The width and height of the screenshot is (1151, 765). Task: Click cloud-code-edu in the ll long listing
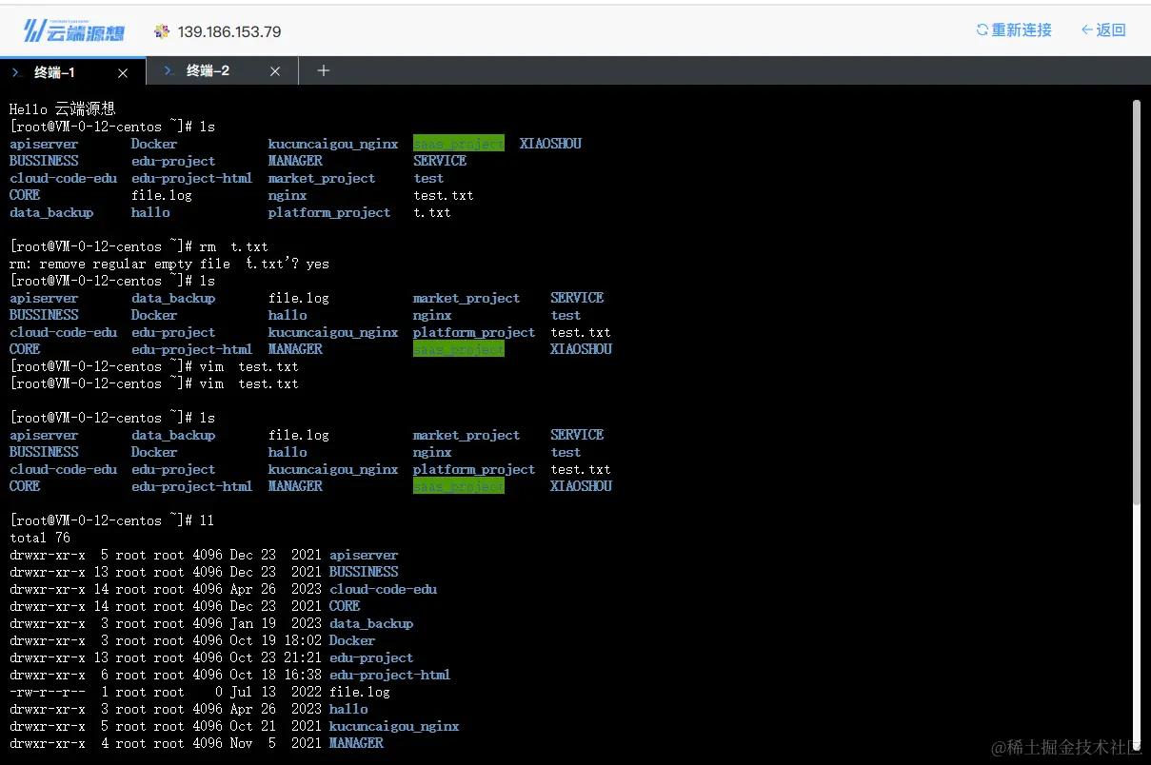click(383, 589)
